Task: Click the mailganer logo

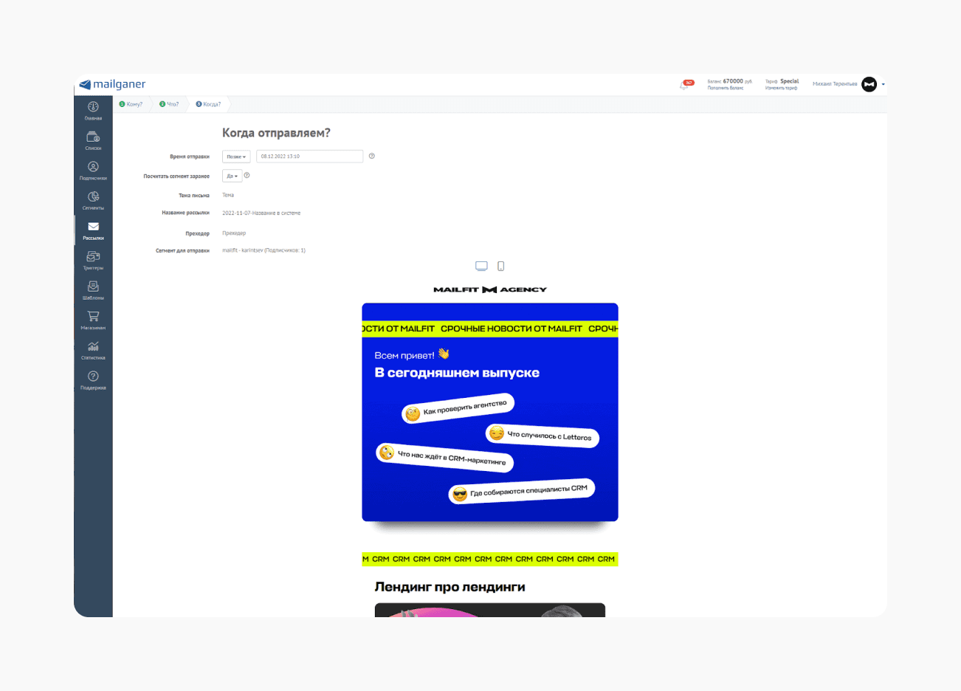Action: click(112, 84)
